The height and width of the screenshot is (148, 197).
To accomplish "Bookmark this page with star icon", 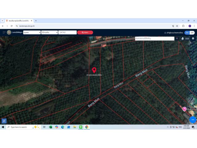I will 177,26.
